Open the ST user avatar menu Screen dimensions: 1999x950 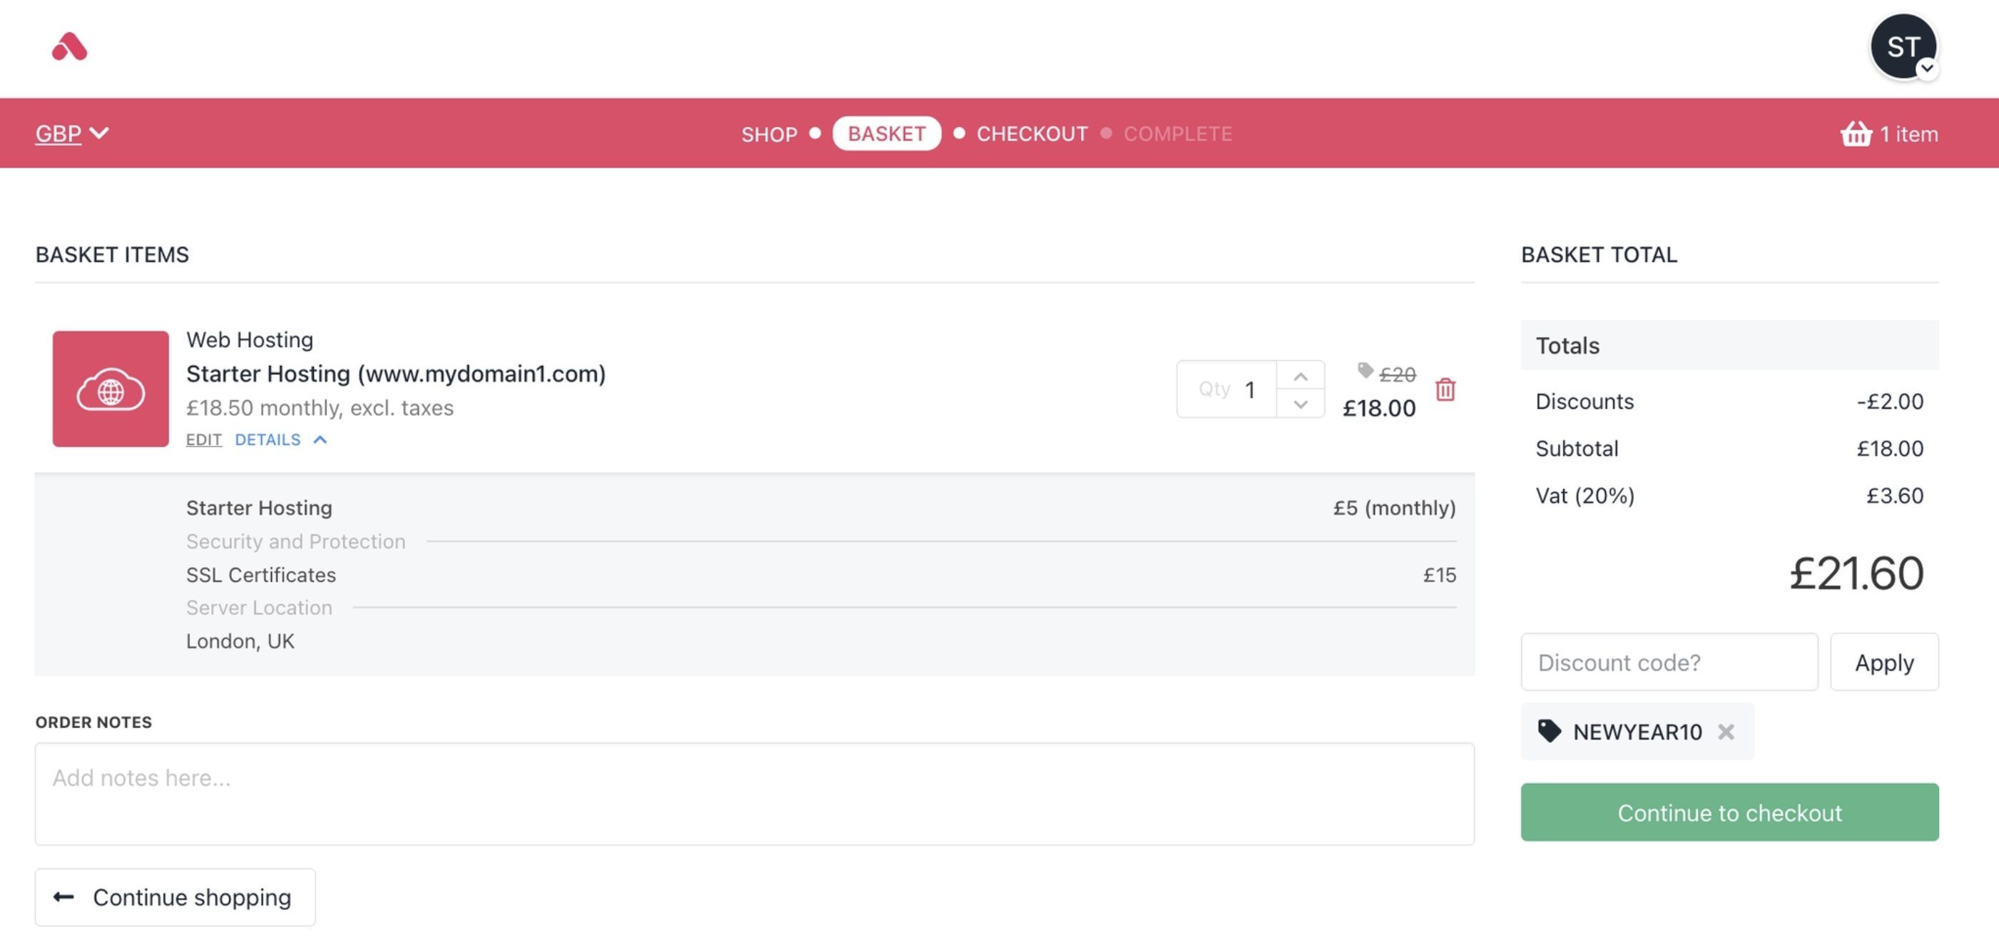1903,46
